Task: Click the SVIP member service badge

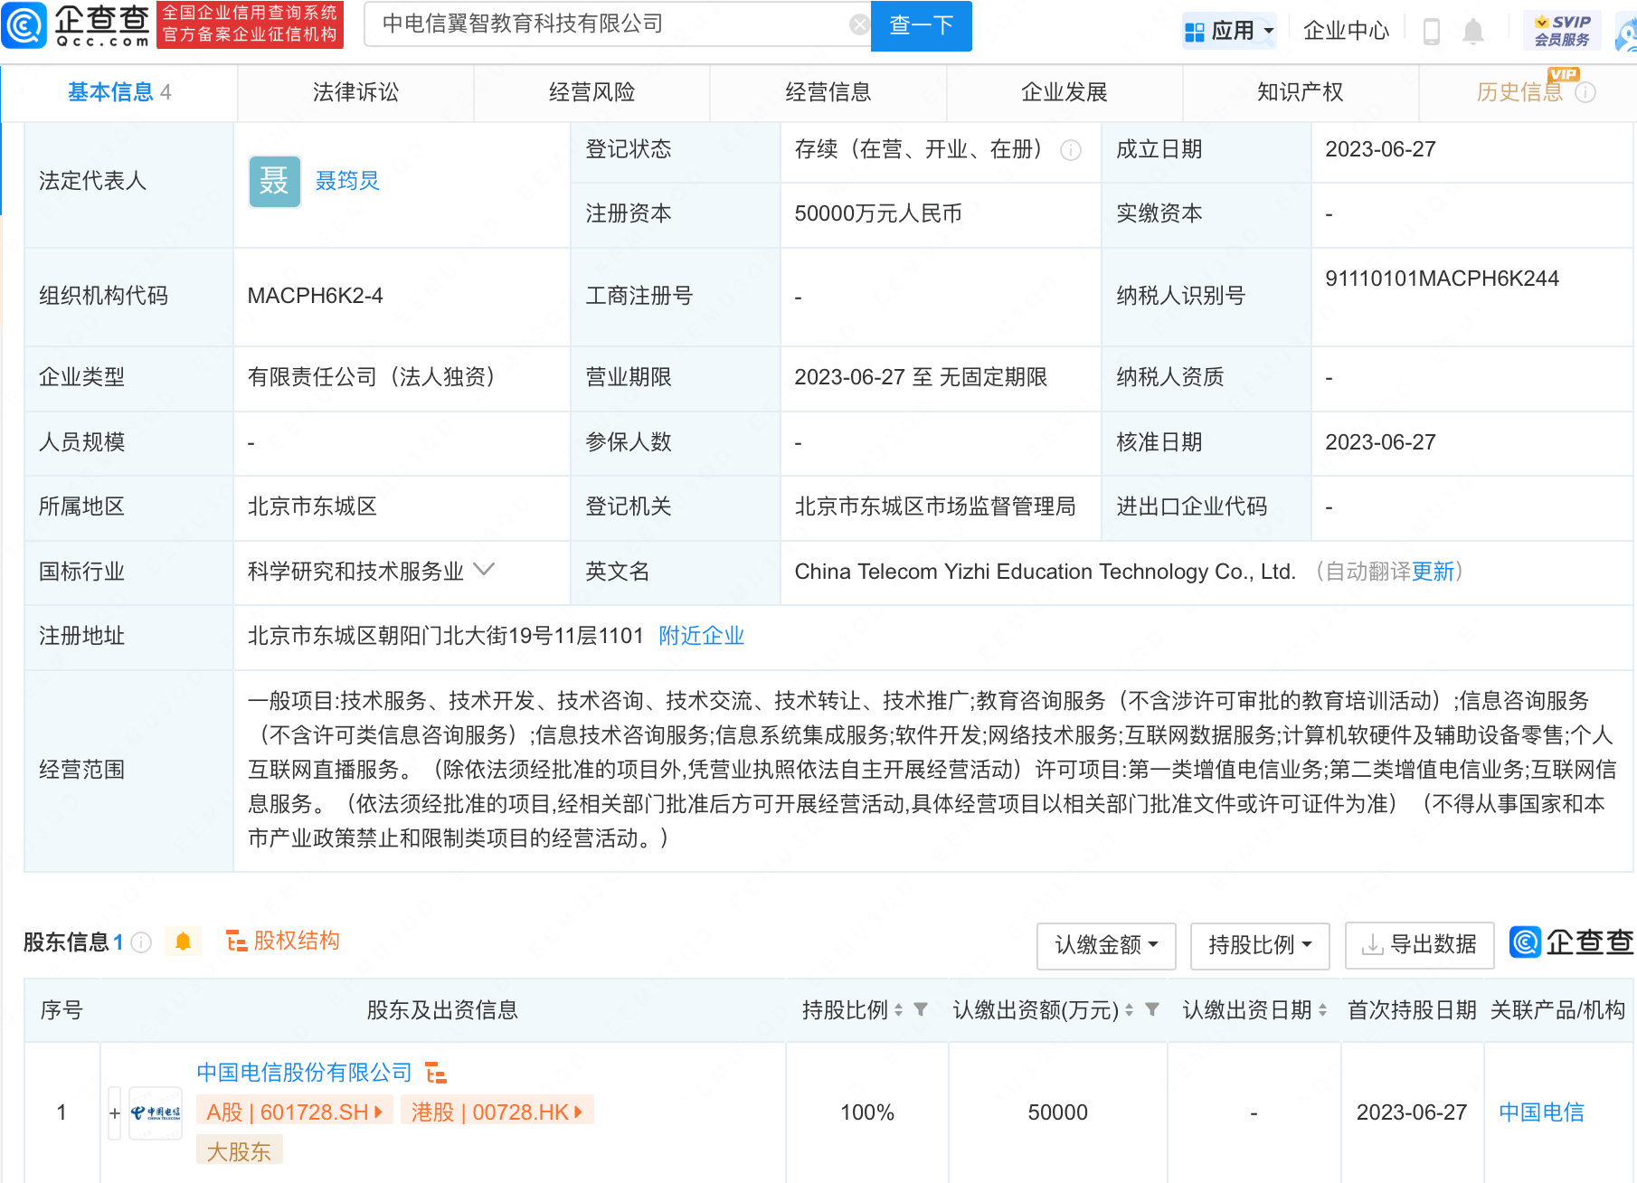Action: tap(1562, 31)
